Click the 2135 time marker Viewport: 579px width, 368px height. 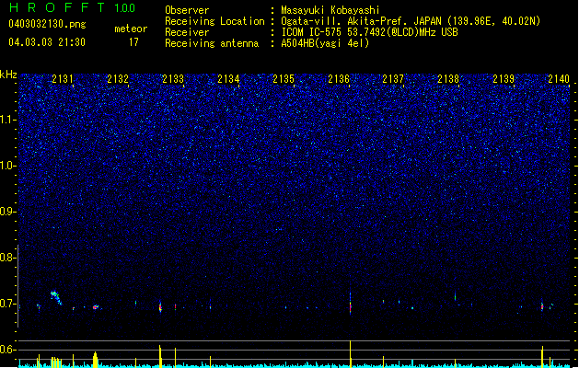[284, 79]
